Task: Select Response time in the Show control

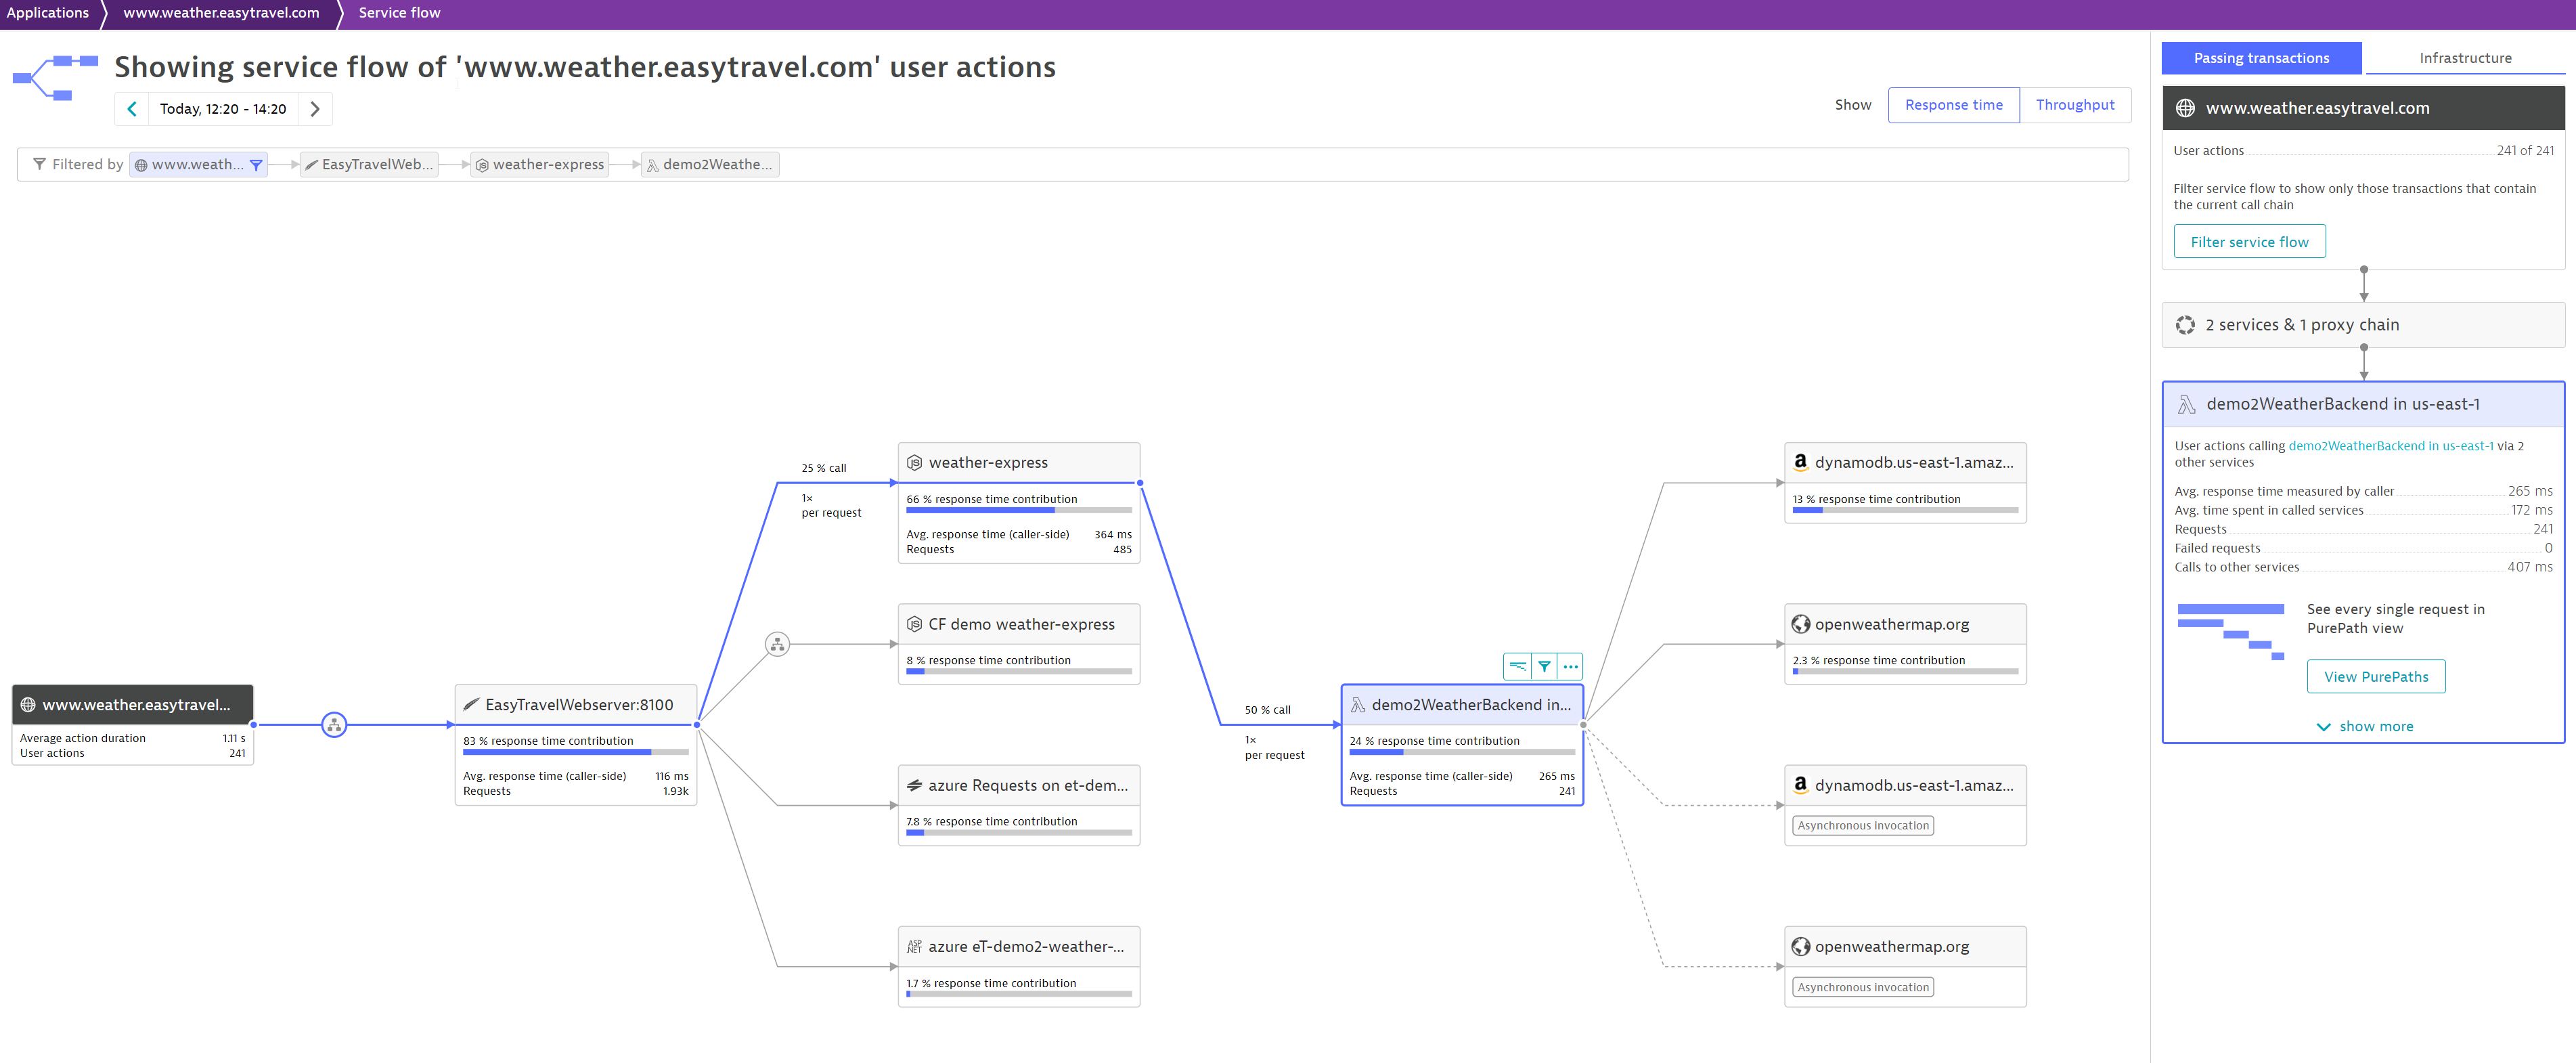Action: point(1953,104)
